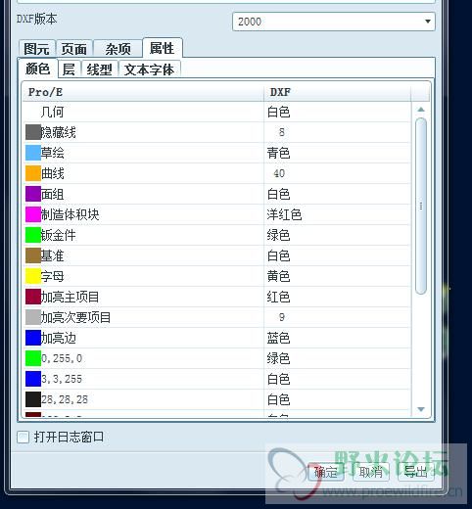Select the 曲线 row label
This screenshot has width=472, height=509.
coord(52,173)
